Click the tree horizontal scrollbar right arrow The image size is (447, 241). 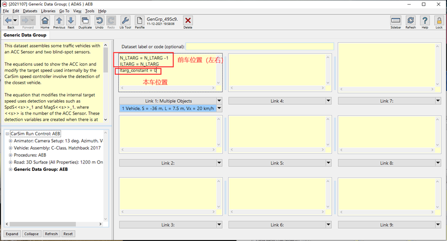tap(100, 224)
